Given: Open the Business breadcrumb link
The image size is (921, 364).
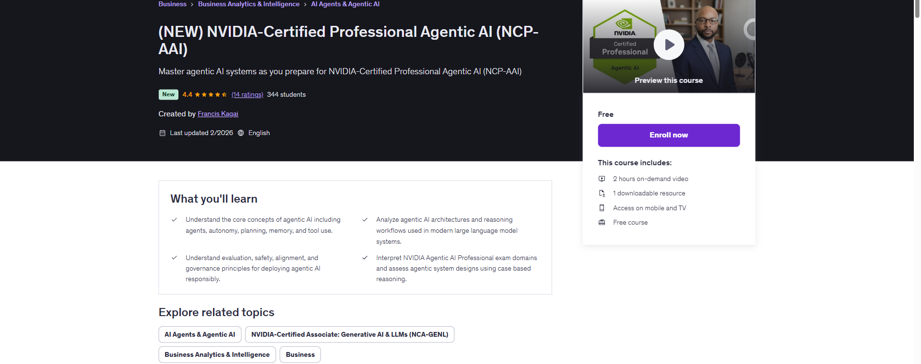Looking at the screenshot, I should (x=172, y=4).
